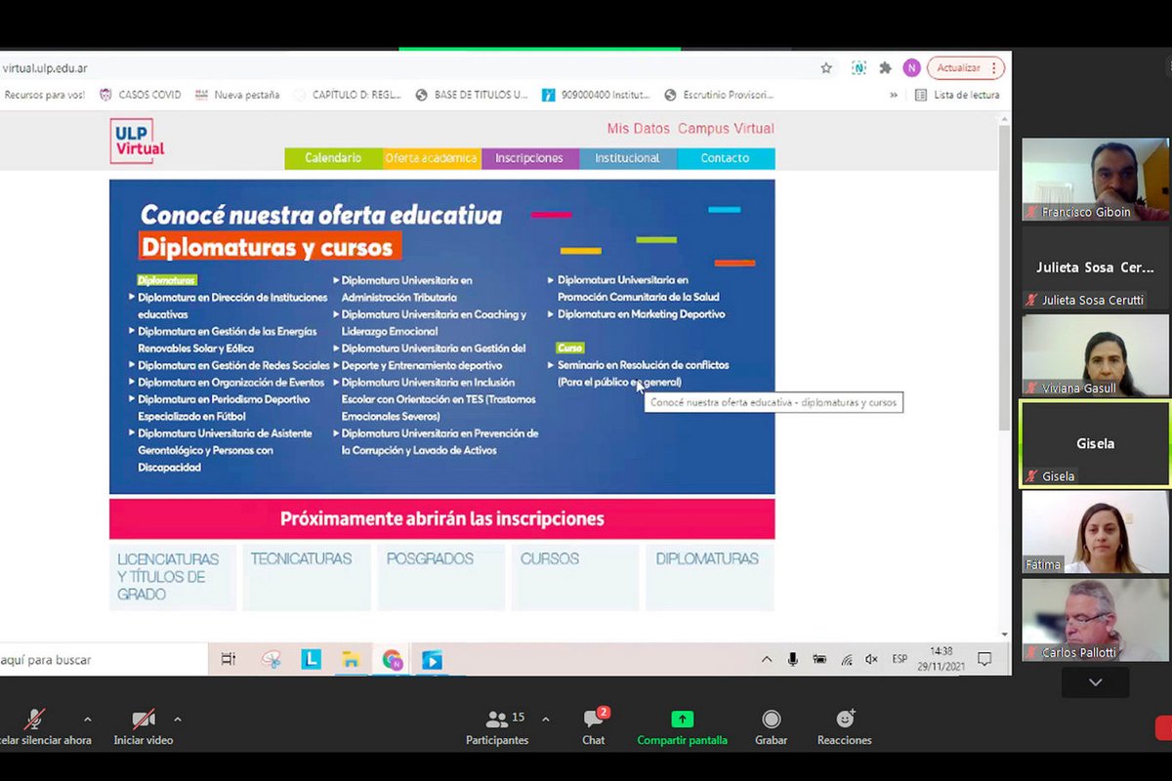Open blue L app in taskbar

(311, 660)
